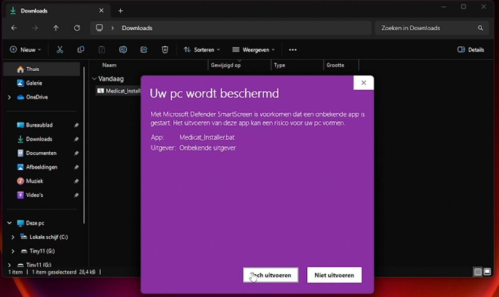Screen dimensions: 499x297
Task: Sort by the 'Type' column header
Action: pyautogui.click(x=279, y=65)
